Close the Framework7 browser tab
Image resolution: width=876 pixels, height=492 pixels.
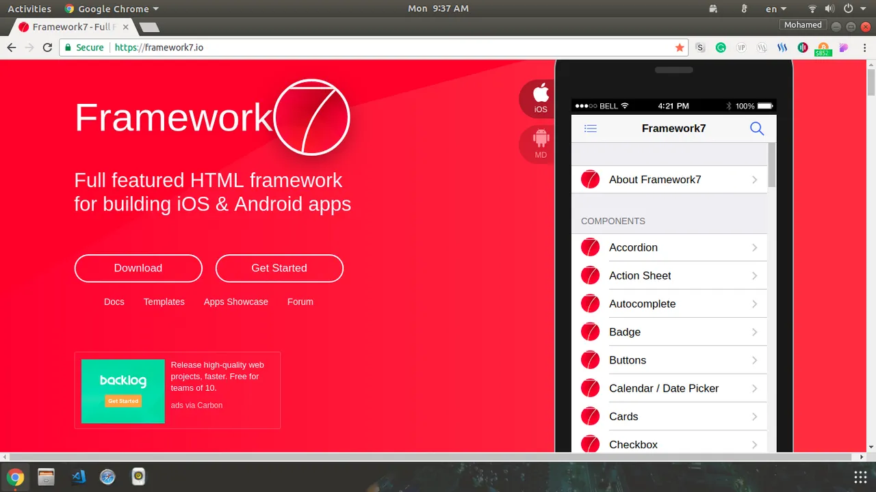[x=125, y=27]
